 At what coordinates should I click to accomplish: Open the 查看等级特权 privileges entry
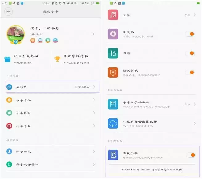pyautogui.click(x=76, y=59)
